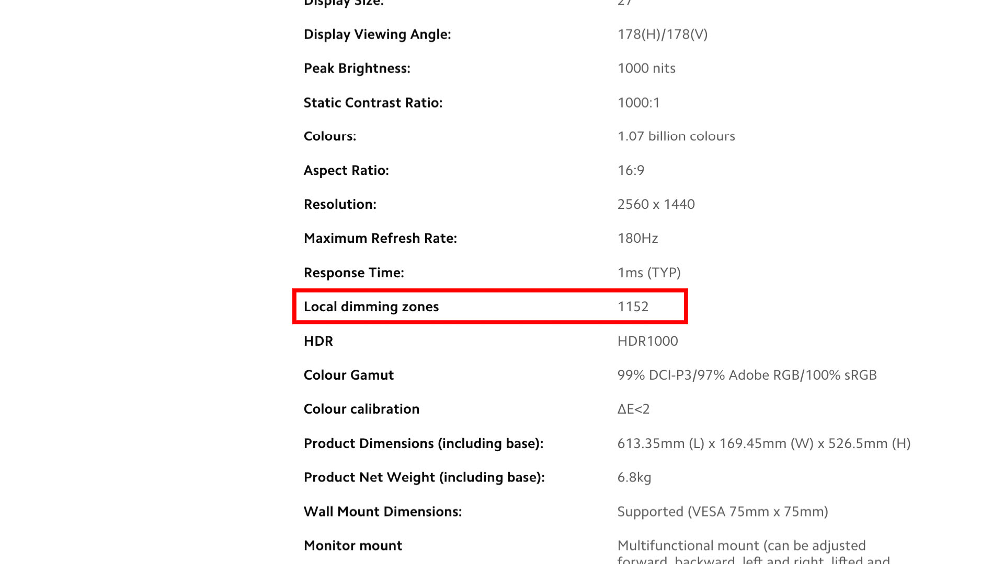Image resolution: width=1004 pixels, height=564 pixels.
Task: Click the Local dimming zones label
Action: pos(371,307)
